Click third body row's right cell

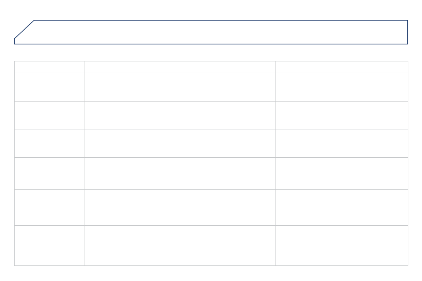coord(342,143)
